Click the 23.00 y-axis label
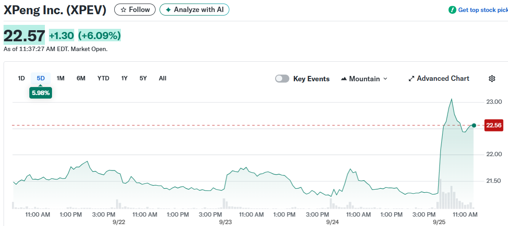 coord(494,102)
